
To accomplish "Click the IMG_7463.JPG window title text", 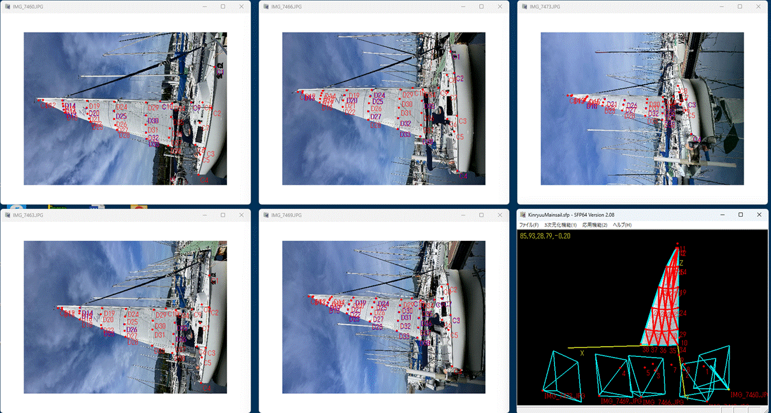I will click(27, 215).
